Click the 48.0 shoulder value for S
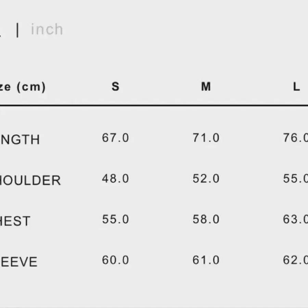308x308 pixels. click(x=115, y=179)
